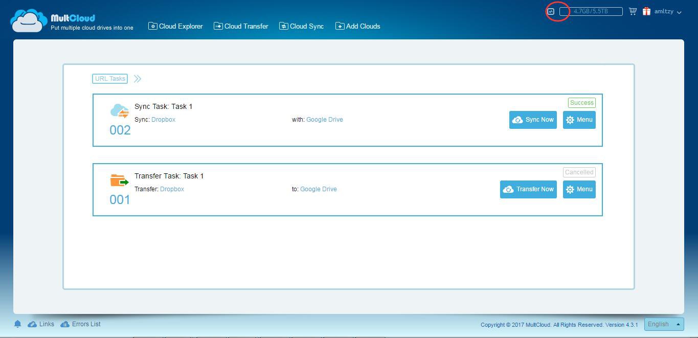Click the task number 001

[120, 200]
